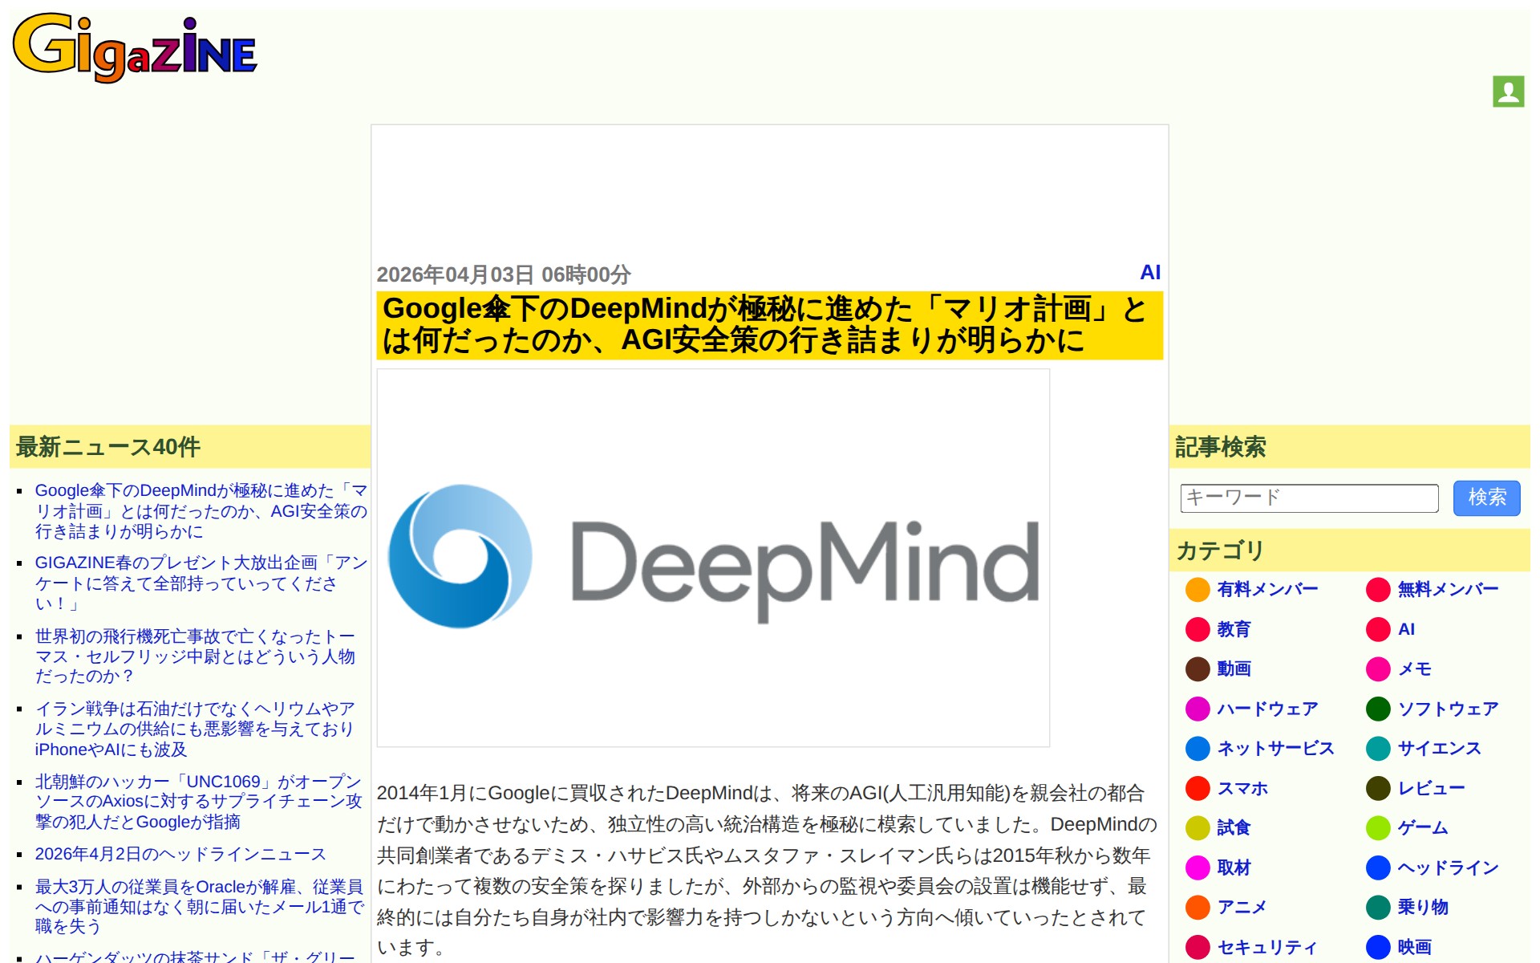Open the 乗り物 category link text
The height and width of the screenshot is (963, 1540).
[x=1423, y=908]
